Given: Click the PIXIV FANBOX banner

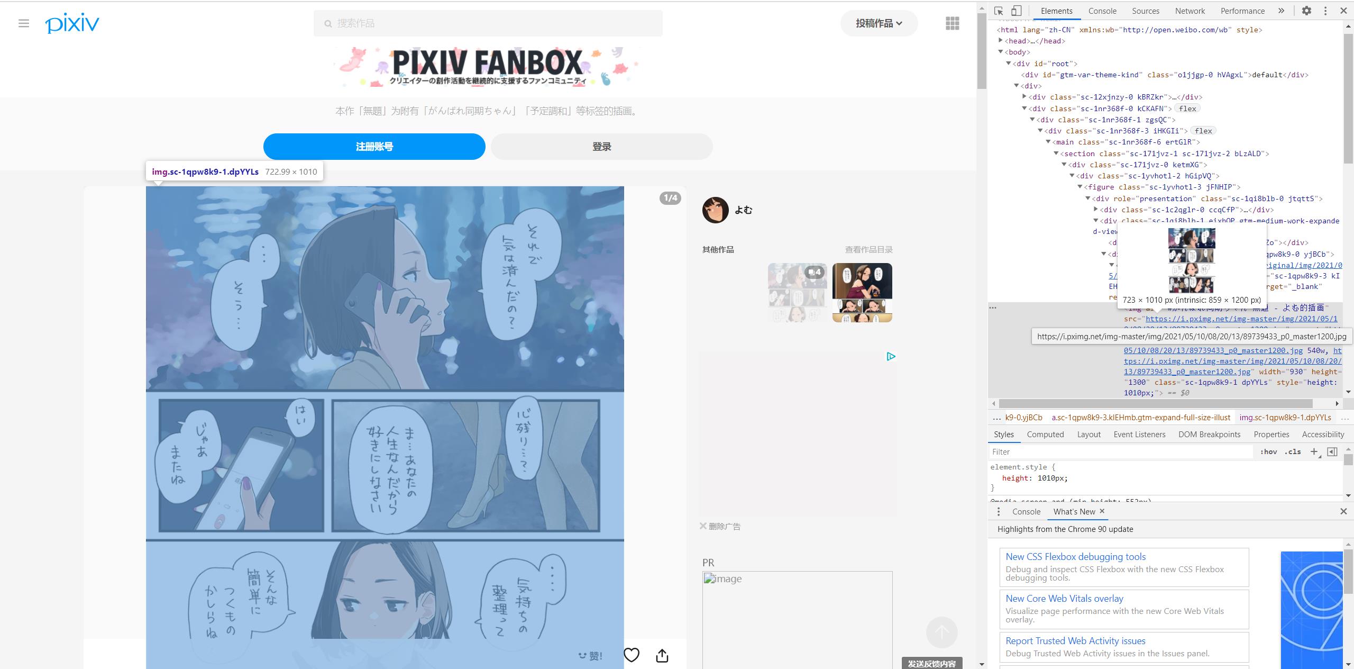Looking at the screenshot, I should (x=487, y=67).
